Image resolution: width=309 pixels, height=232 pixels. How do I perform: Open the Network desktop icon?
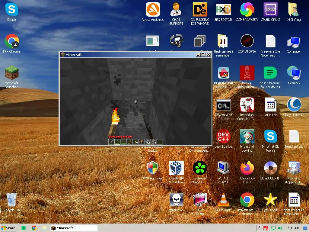[x=294, y=75]
